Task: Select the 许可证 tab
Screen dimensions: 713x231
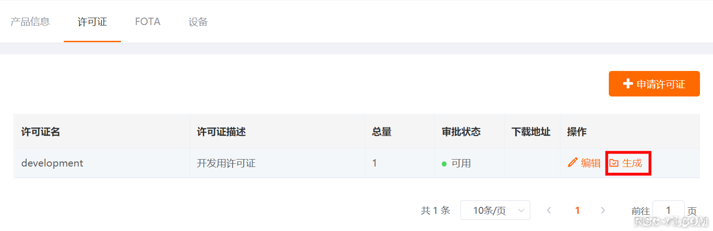Action: (x=92, y=21)
